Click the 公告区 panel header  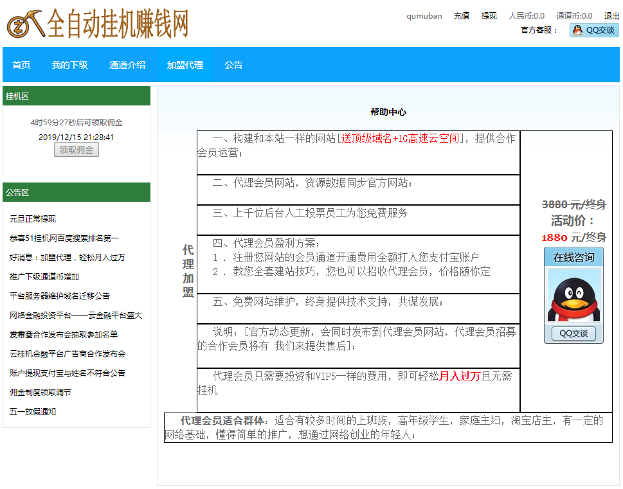click(x=77, y=192)
